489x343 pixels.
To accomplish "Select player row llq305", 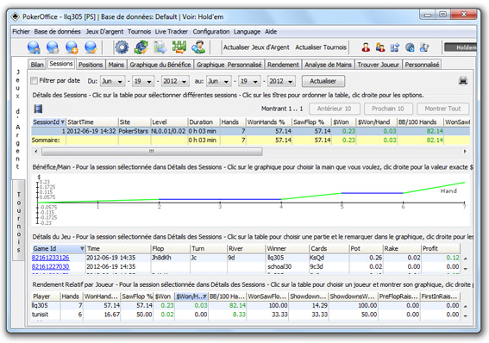I will pos(246,306).
